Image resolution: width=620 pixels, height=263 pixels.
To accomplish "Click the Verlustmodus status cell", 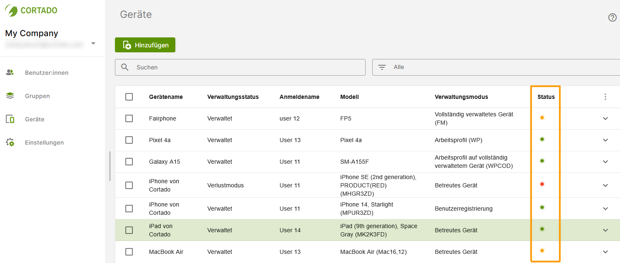I will (x=225, y=185).
